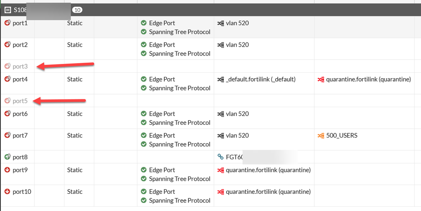The height and width of the screenshot is (211, 421).
Task: Click the port count badge showing 10
Action: coord(77,10)
